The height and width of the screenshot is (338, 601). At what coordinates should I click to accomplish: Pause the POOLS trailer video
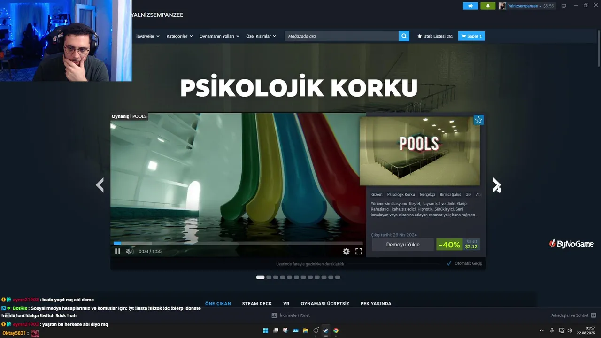[117, 251]
